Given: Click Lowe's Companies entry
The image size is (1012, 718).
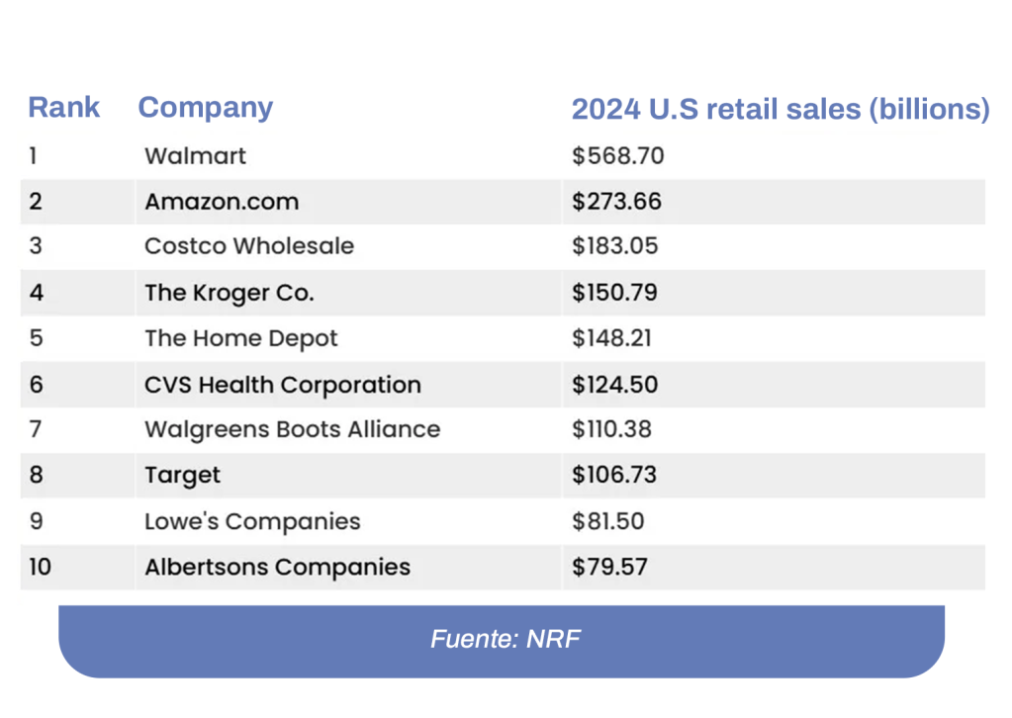Looking at the screenshot, I should pos(252,522).
